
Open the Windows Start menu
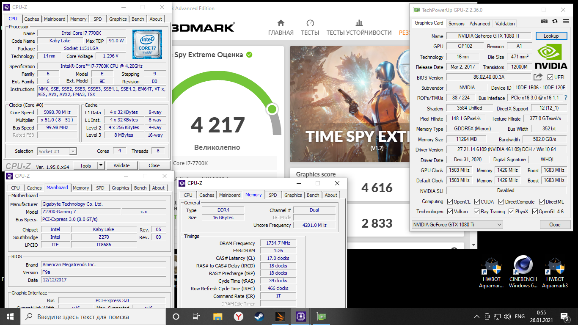(x=10, y=316)
